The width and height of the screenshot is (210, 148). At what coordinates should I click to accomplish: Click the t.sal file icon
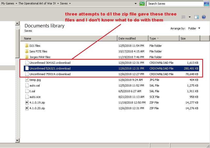click(x=27, y=91)
